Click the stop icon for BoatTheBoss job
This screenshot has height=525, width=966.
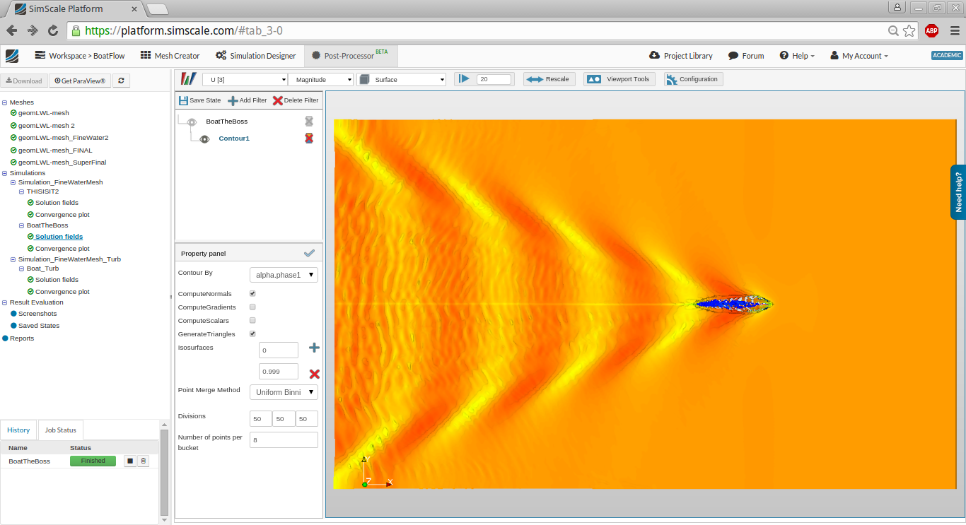(130, 461)
